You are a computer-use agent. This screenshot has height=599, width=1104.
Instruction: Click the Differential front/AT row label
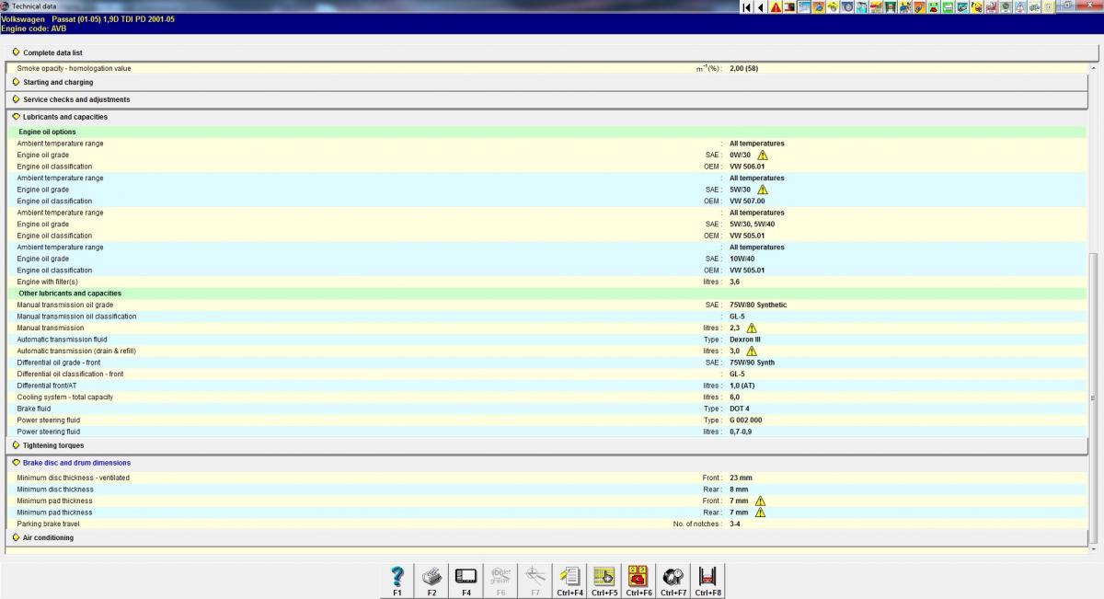point(45,386)
